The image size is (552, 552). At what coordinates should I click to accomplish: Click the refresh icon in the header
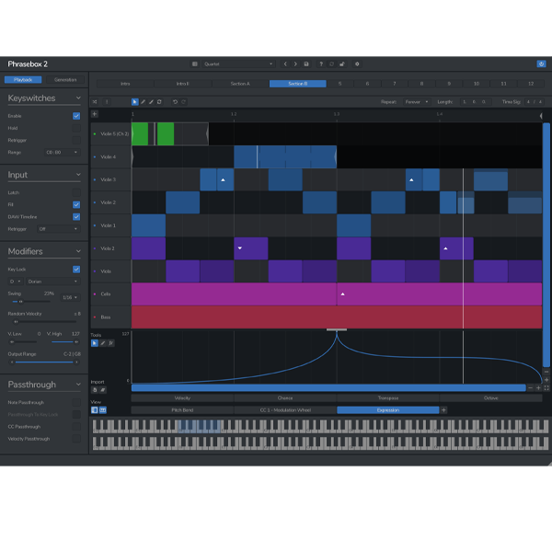tap(331, 64)
